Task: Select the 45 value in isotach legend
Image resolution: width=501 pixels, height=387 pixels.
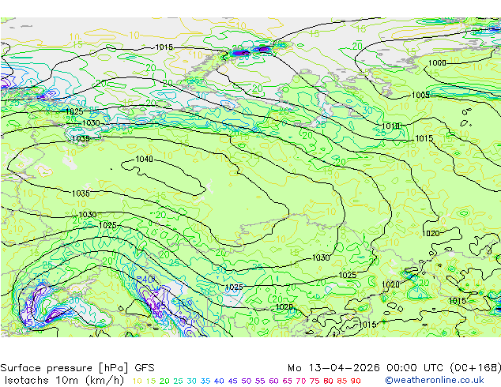Action: point(232,381)
